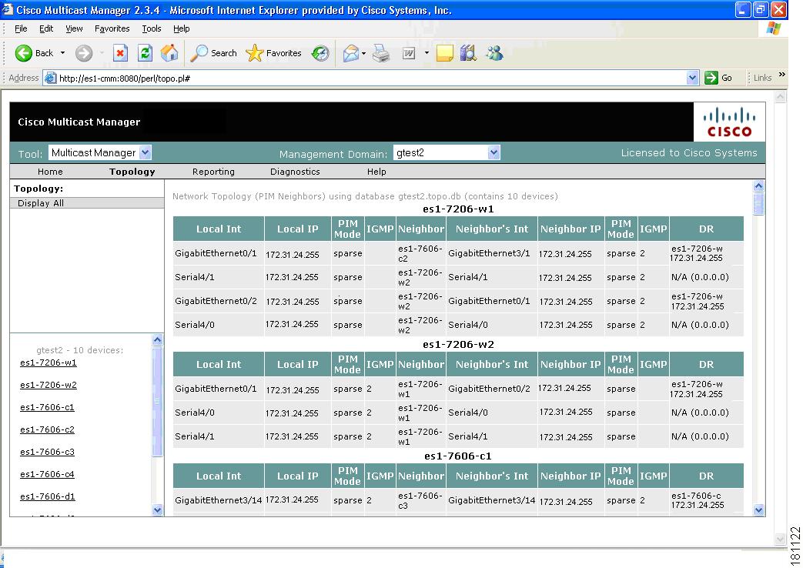Open the View menu

[x=74, y=28]
